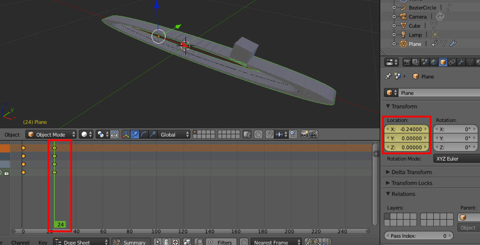Image resolution: width=480 pixels, height=245 pixels.
Task: Toggle the snap magnet icon
Action: click(270, 135)
